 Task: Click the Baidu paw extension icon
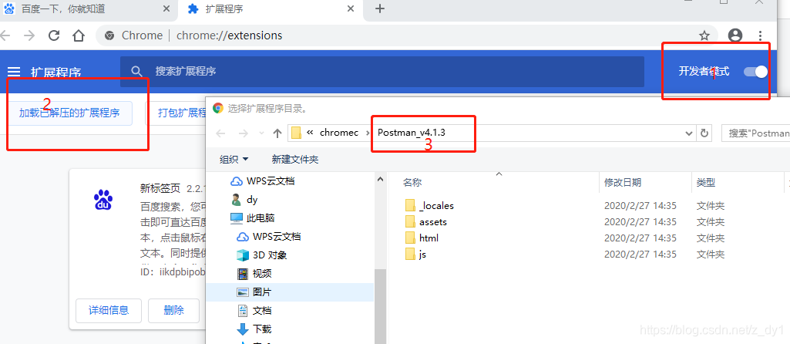coord(103,201)
